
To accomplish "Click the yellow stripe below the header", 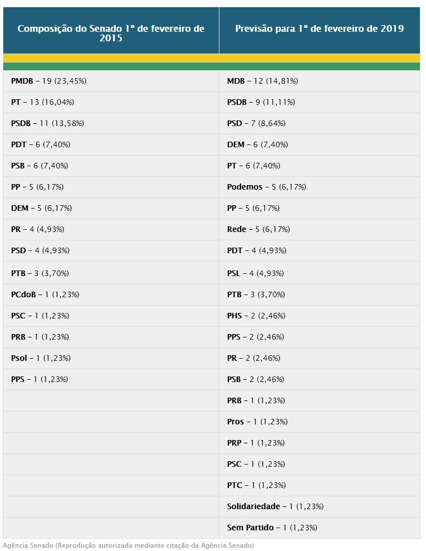I will point(212,58).
